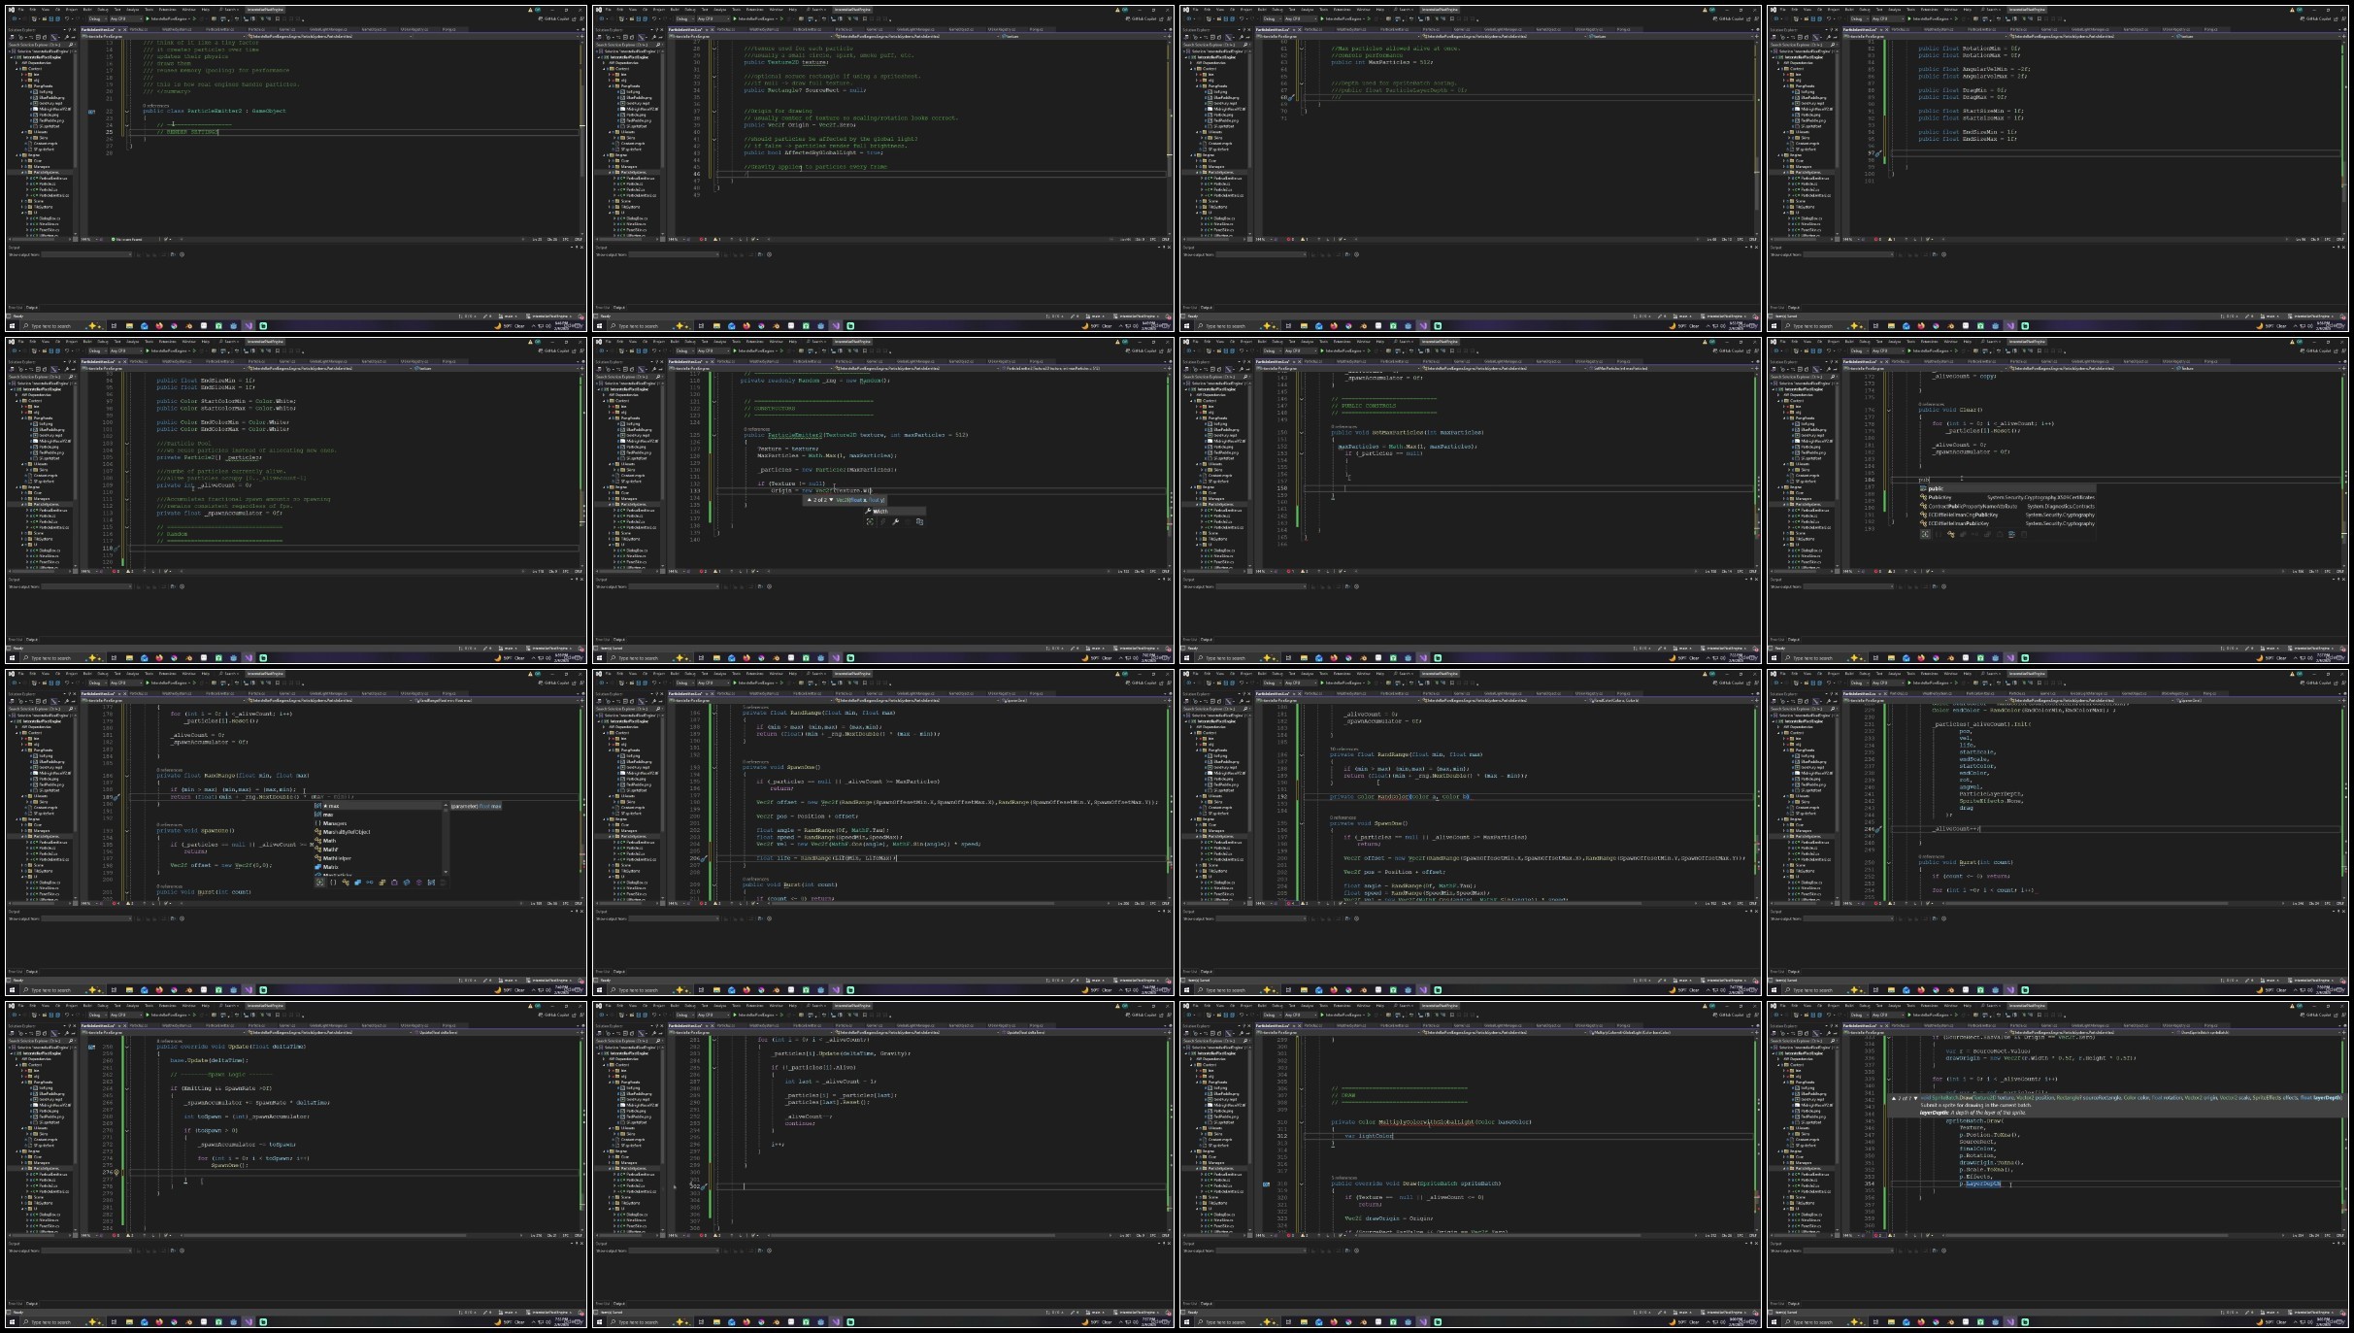Select 'PublicKey' in the IntelliSense suggestion list
This screenshot has width=2354, height=1333.
(x=1940, y=497)
